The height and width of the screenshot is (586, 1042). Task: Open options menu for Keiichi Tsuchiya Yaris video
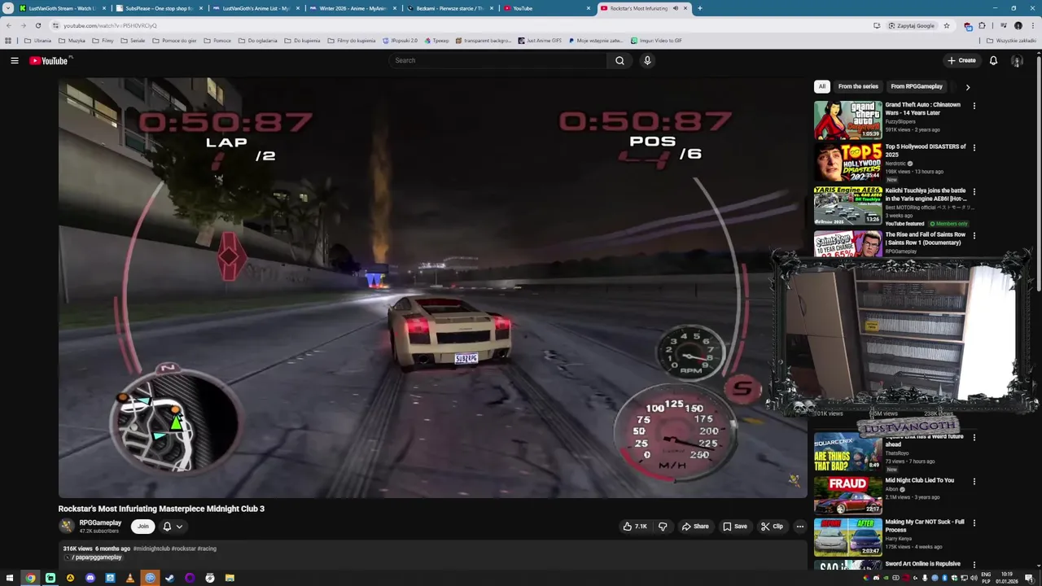coord(974,192)
